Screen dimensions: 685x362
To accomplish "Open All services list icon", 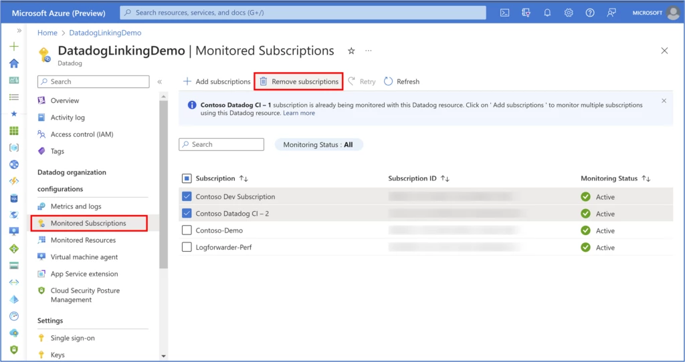I will [x=14, y=97].
